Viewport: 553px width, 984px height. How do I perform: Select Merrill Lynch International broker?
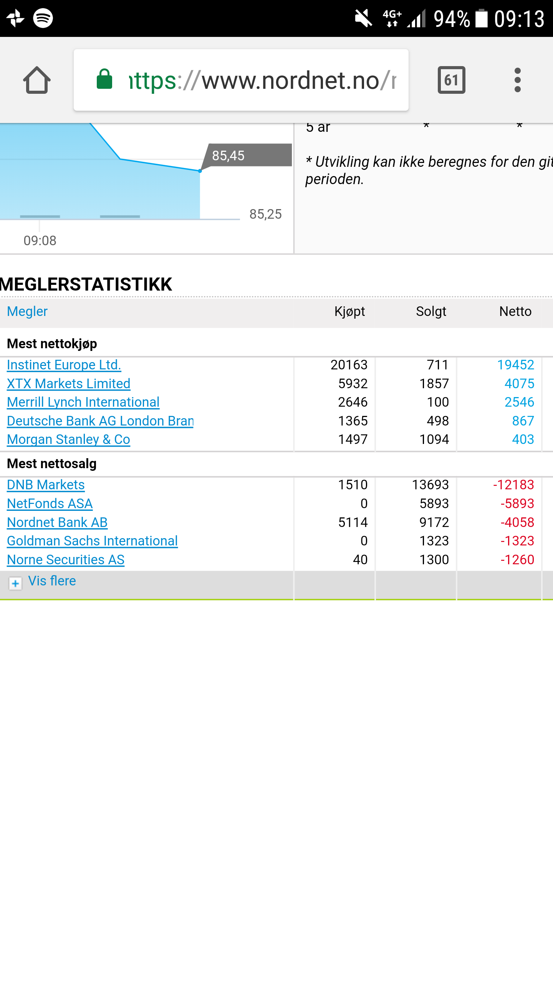click(83, 402)
